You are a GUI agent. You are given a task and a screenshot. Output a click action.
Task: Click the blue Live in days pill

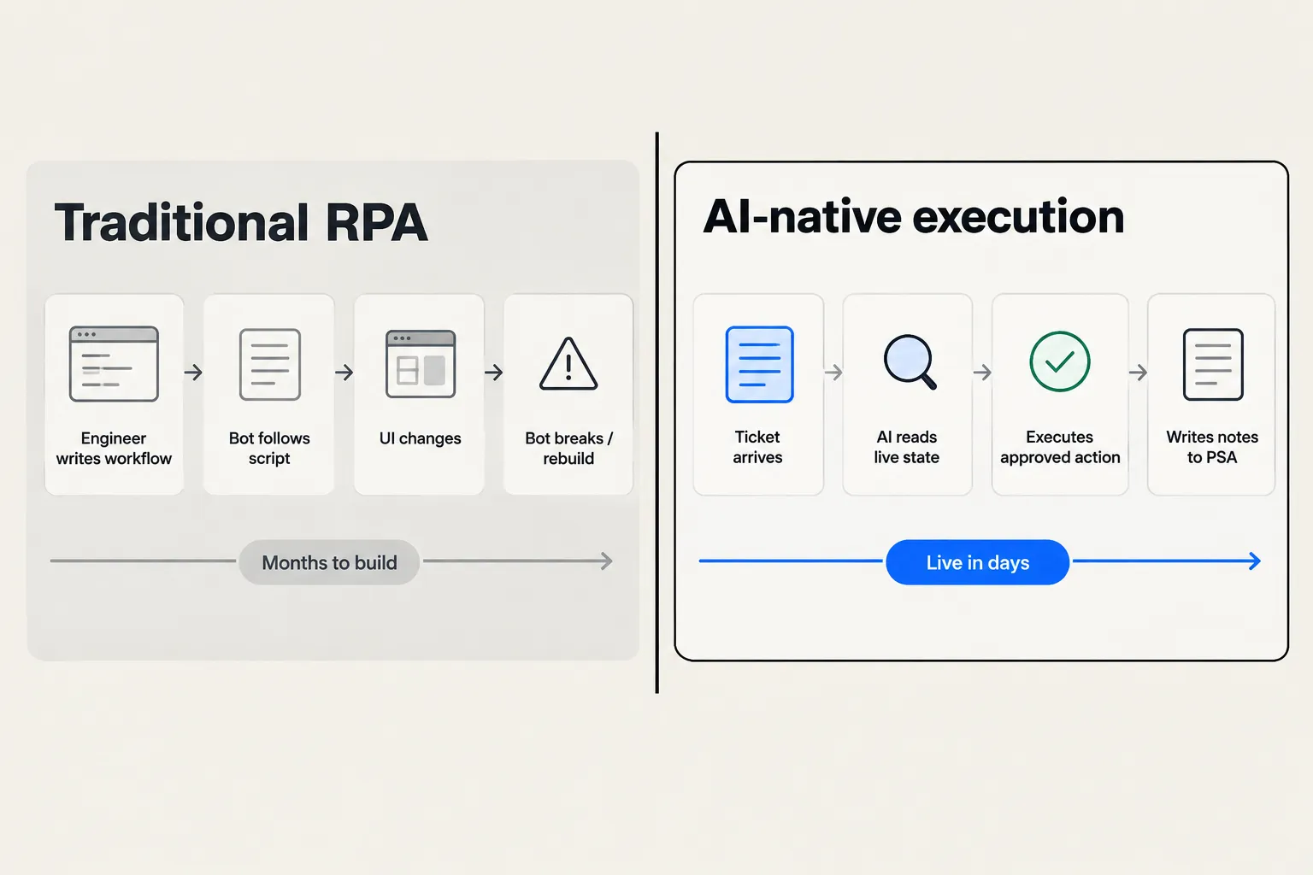coord(978,562)
